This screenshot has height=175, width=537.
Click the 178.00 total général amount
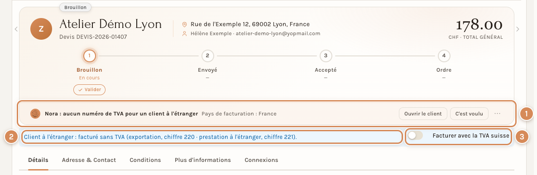click(479, 25)
